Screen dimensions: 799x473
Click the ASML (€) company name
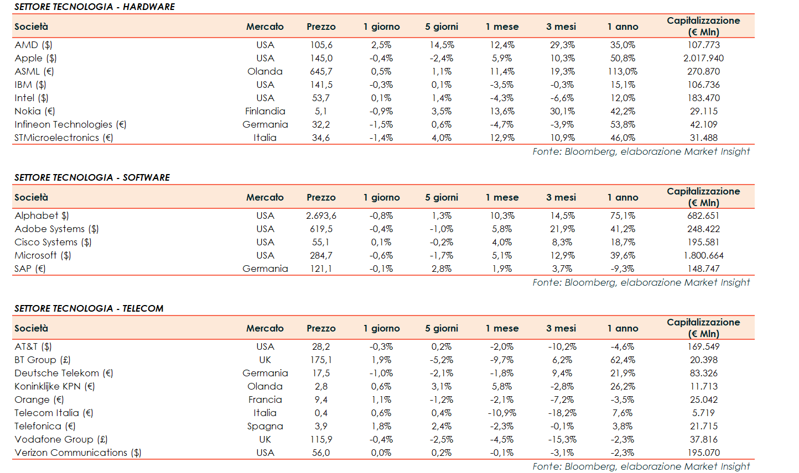(x=34, y=71)
